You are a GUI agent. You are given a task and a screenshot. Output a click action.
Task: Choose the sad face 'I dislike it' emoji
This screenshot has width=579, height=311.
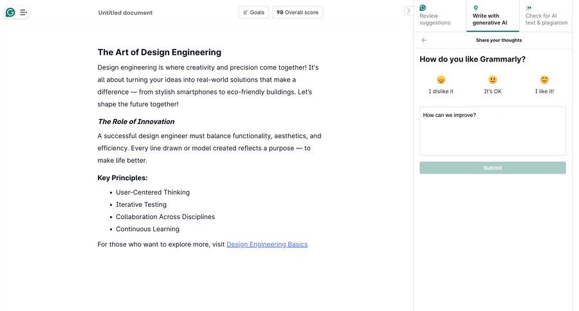(x=441, y=80)
